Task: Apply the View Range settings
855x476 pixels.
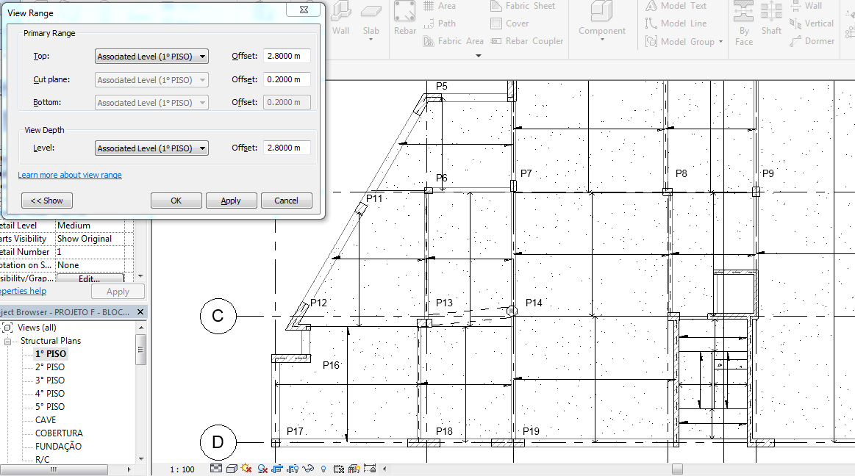Action: pos(231,200)
